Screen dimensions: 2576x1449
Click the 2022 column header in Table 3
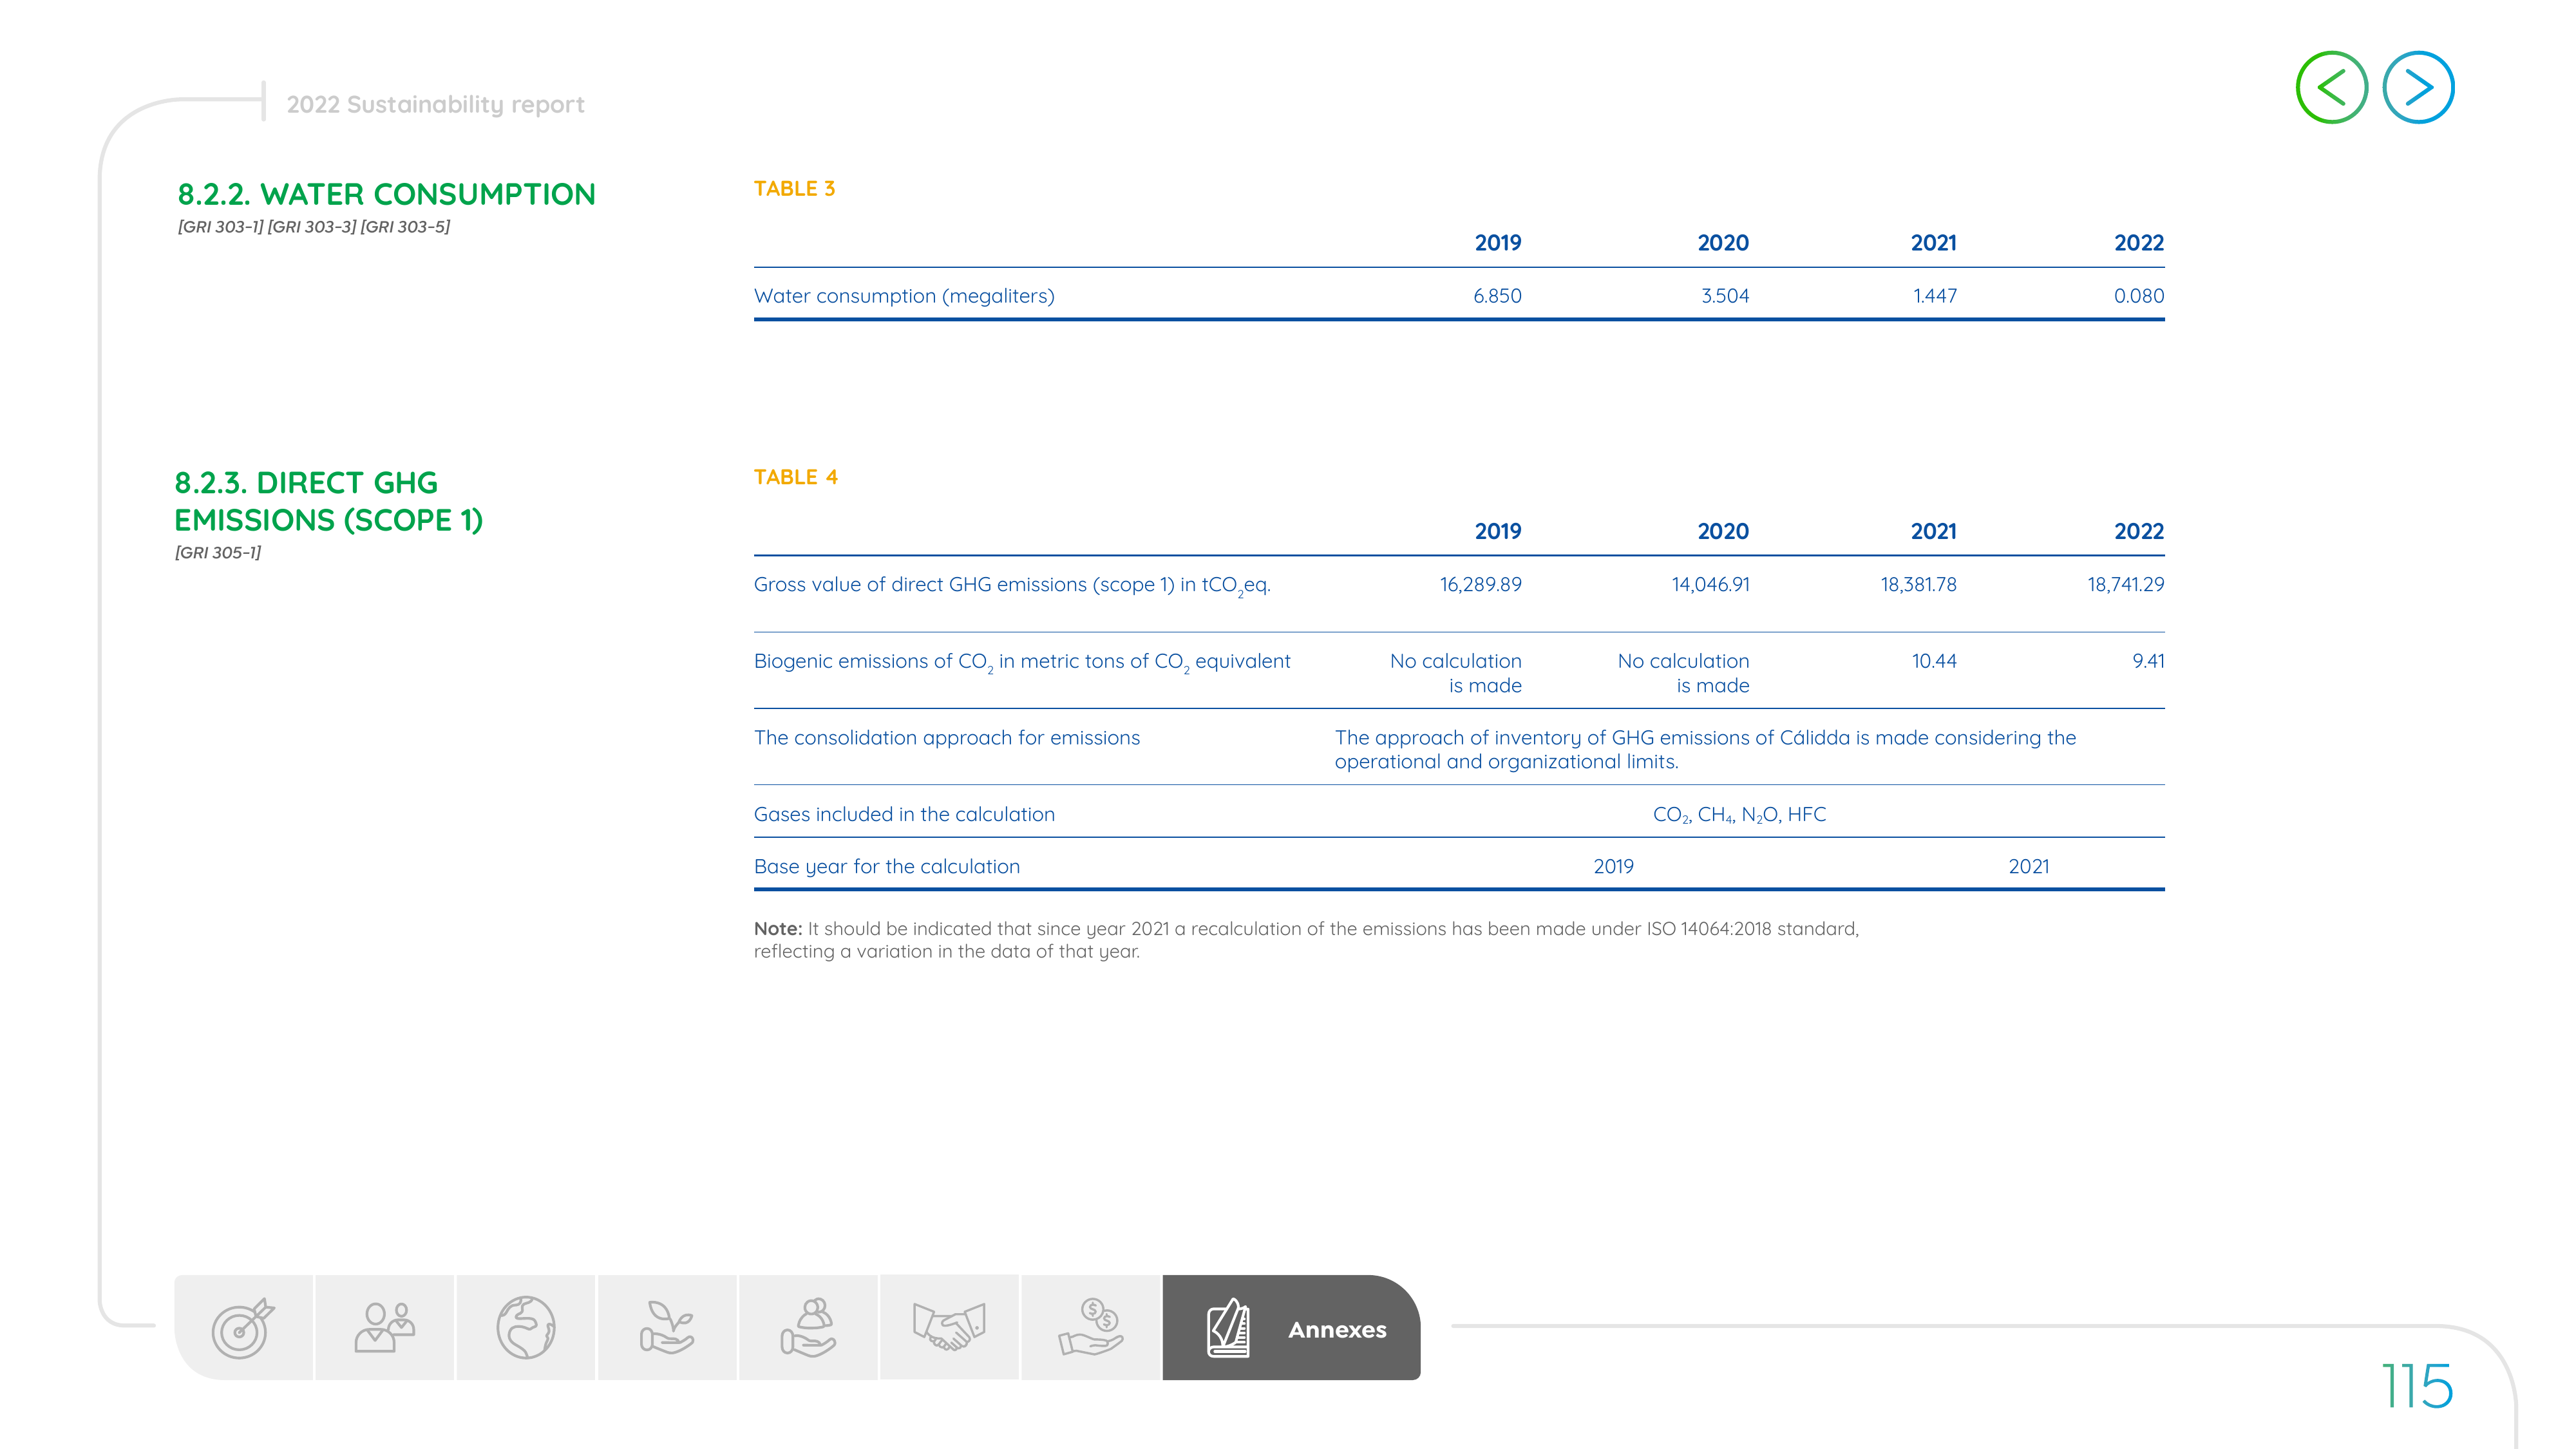point(2139,243)
